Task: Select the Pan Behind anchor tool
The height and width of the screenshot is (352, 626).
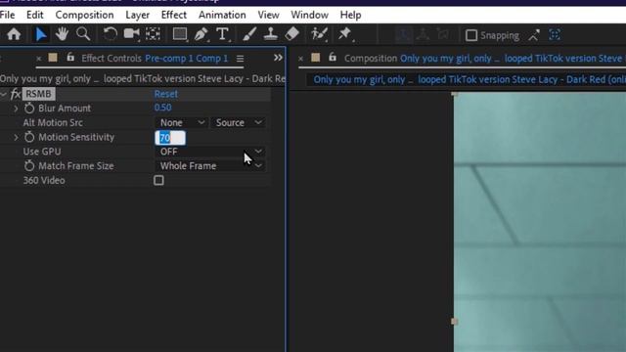Action: [x=153, y=34]
